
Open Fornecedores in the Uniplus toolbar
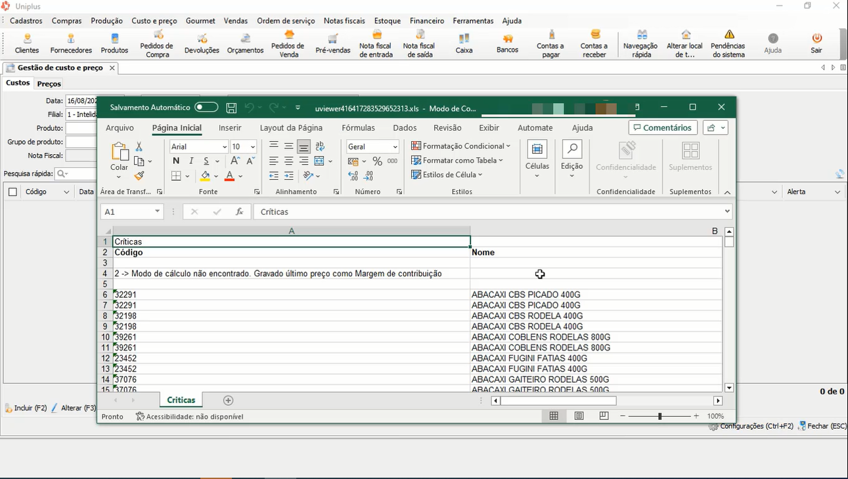71,43
